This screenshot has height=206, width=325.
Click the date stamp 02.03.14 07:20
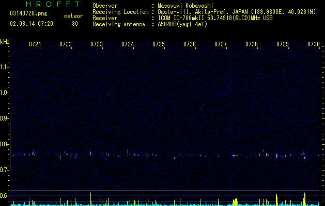(32, 24)
